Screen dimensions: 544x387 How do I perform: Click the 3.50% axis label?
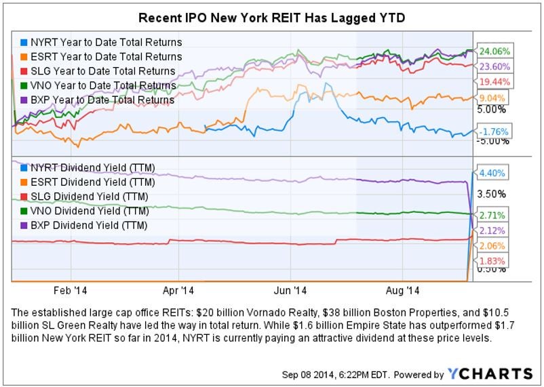click(x=491, y=195)
